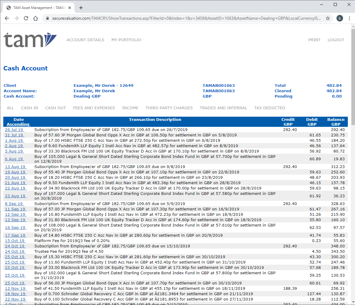Open the 6 Aug 19 transaction
Screen dimensions: 355x305
[14, 159]
